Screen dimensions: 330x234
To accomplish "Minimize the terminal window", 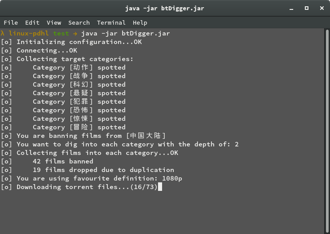I will (291, 9).
